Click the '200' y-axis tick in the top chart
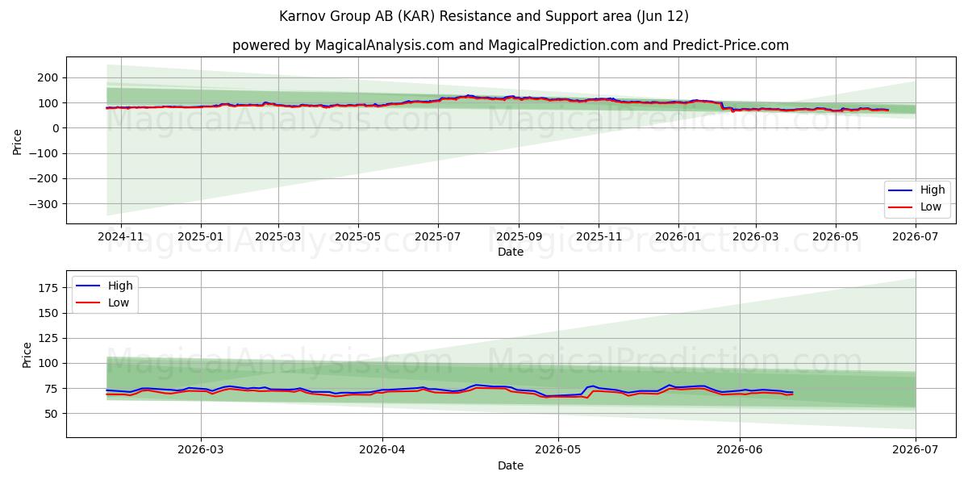The image size is (968, 484). tap(50, 78)
